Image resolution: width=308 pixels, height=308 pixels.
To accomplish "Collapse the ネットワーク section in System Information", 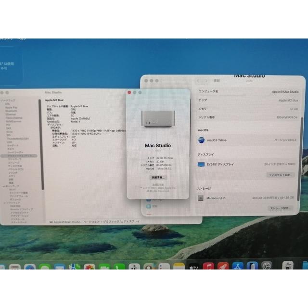I will point(4,186).
